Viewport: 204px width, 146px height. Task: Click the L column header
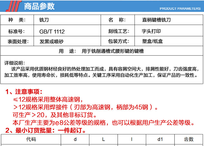pyautogui.click(x=104, y=139)
